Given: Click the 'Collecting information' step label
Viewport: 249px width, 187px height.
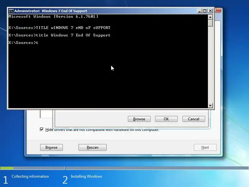Looking at the screenshot, I should [x=30, y=176].
